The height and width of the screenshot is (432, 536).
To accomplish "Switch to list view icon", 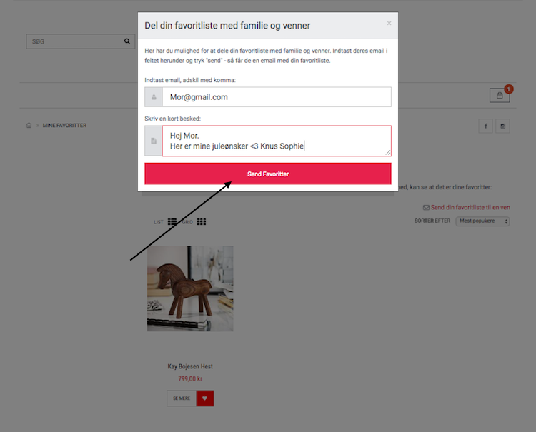I will [x=172, y=221].
